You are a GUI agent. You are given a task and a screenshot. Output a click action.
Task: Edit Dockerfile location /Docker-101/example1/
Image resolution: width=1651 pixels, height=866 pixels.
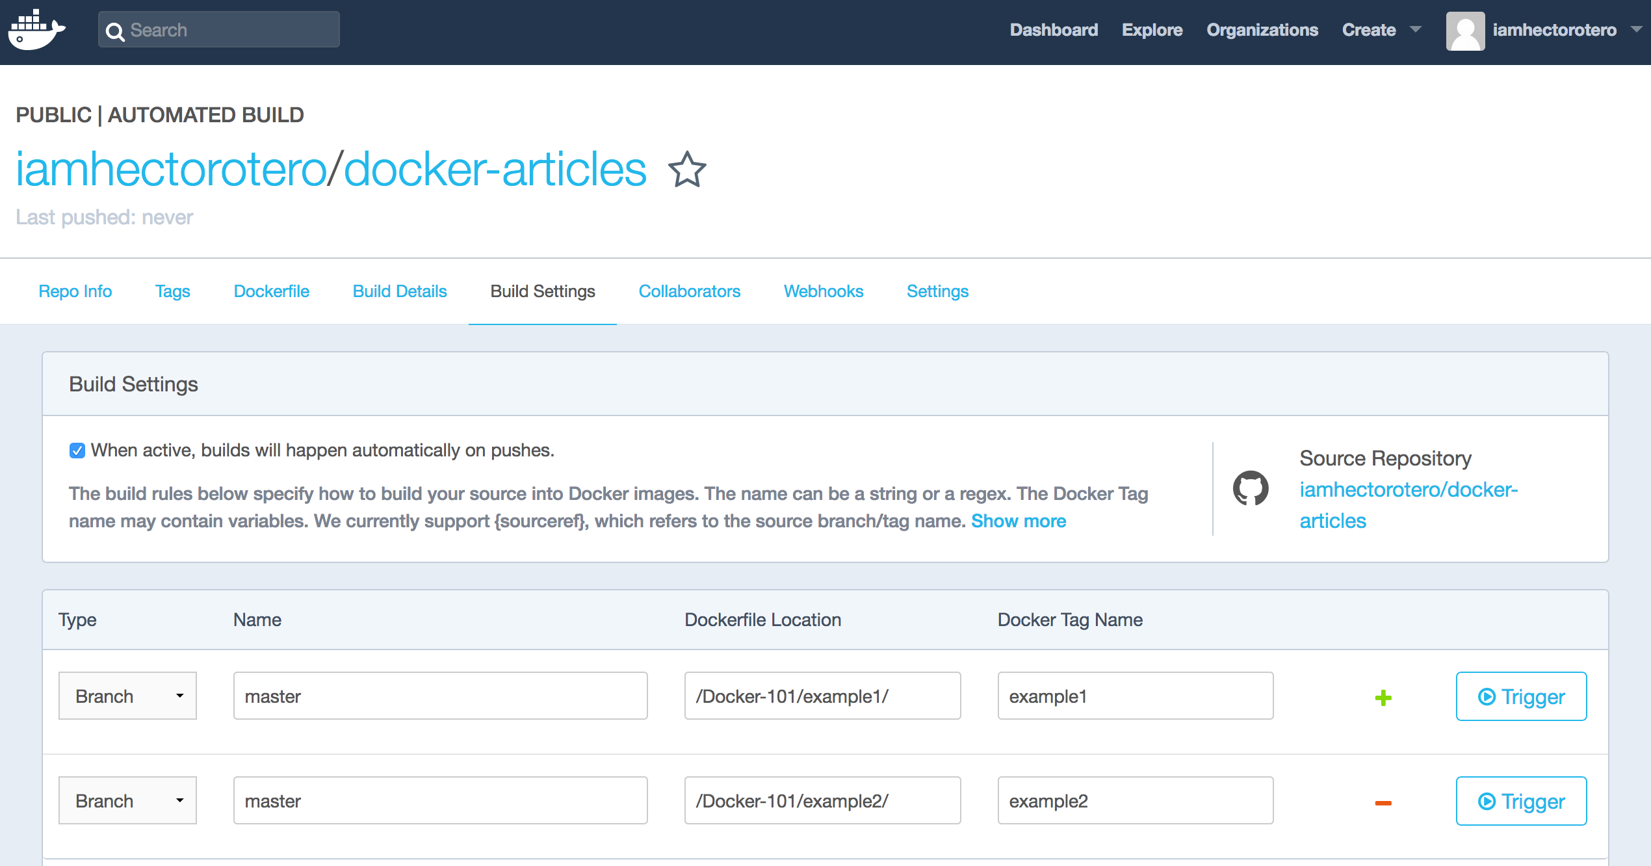coord(822,696)
